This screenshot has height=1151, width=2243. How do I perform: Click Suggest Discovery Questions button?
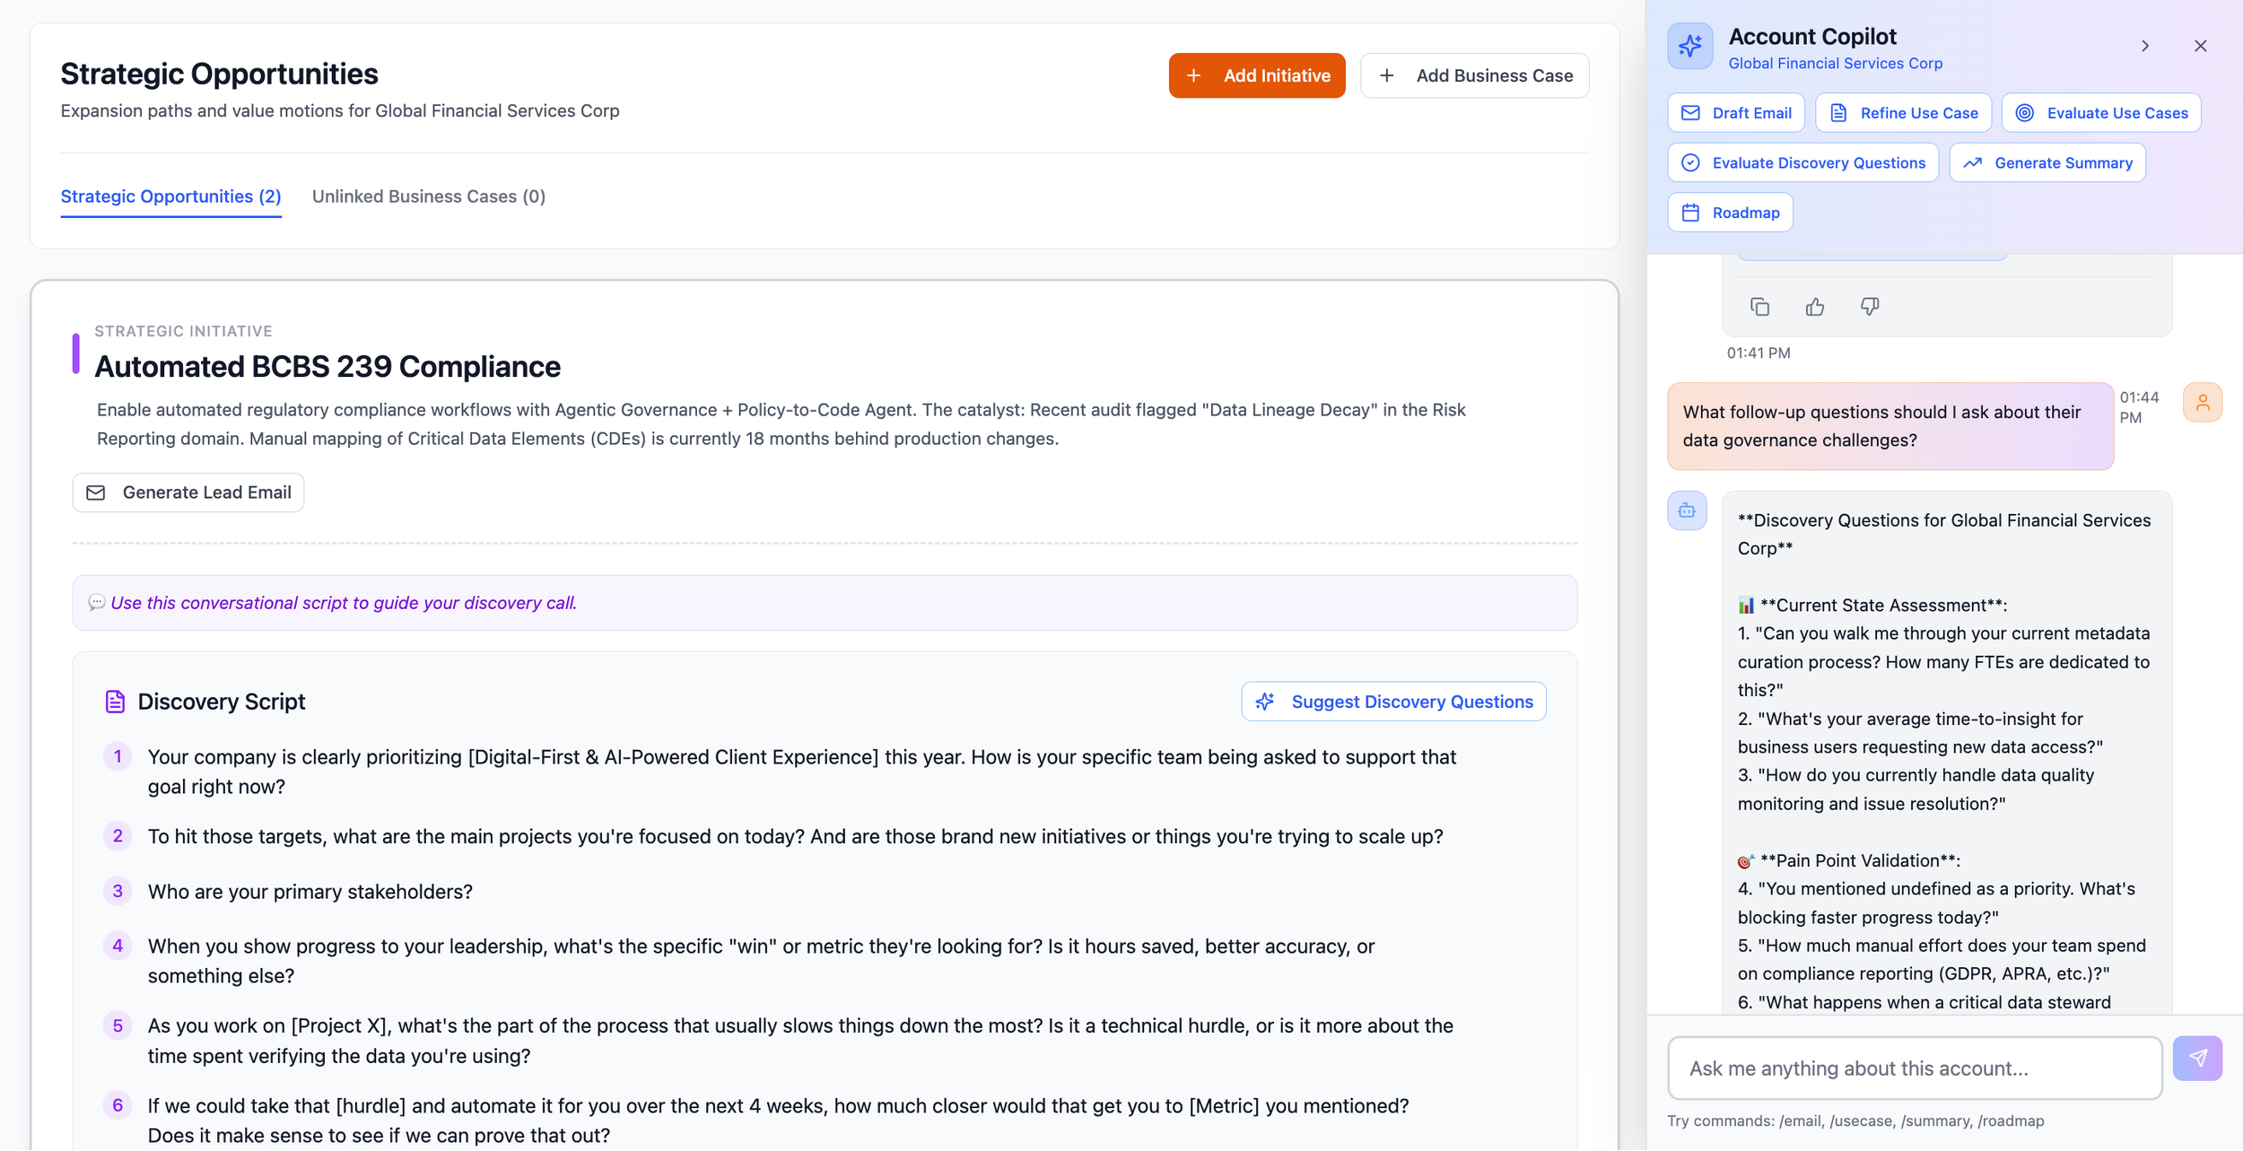(1393, 702)
